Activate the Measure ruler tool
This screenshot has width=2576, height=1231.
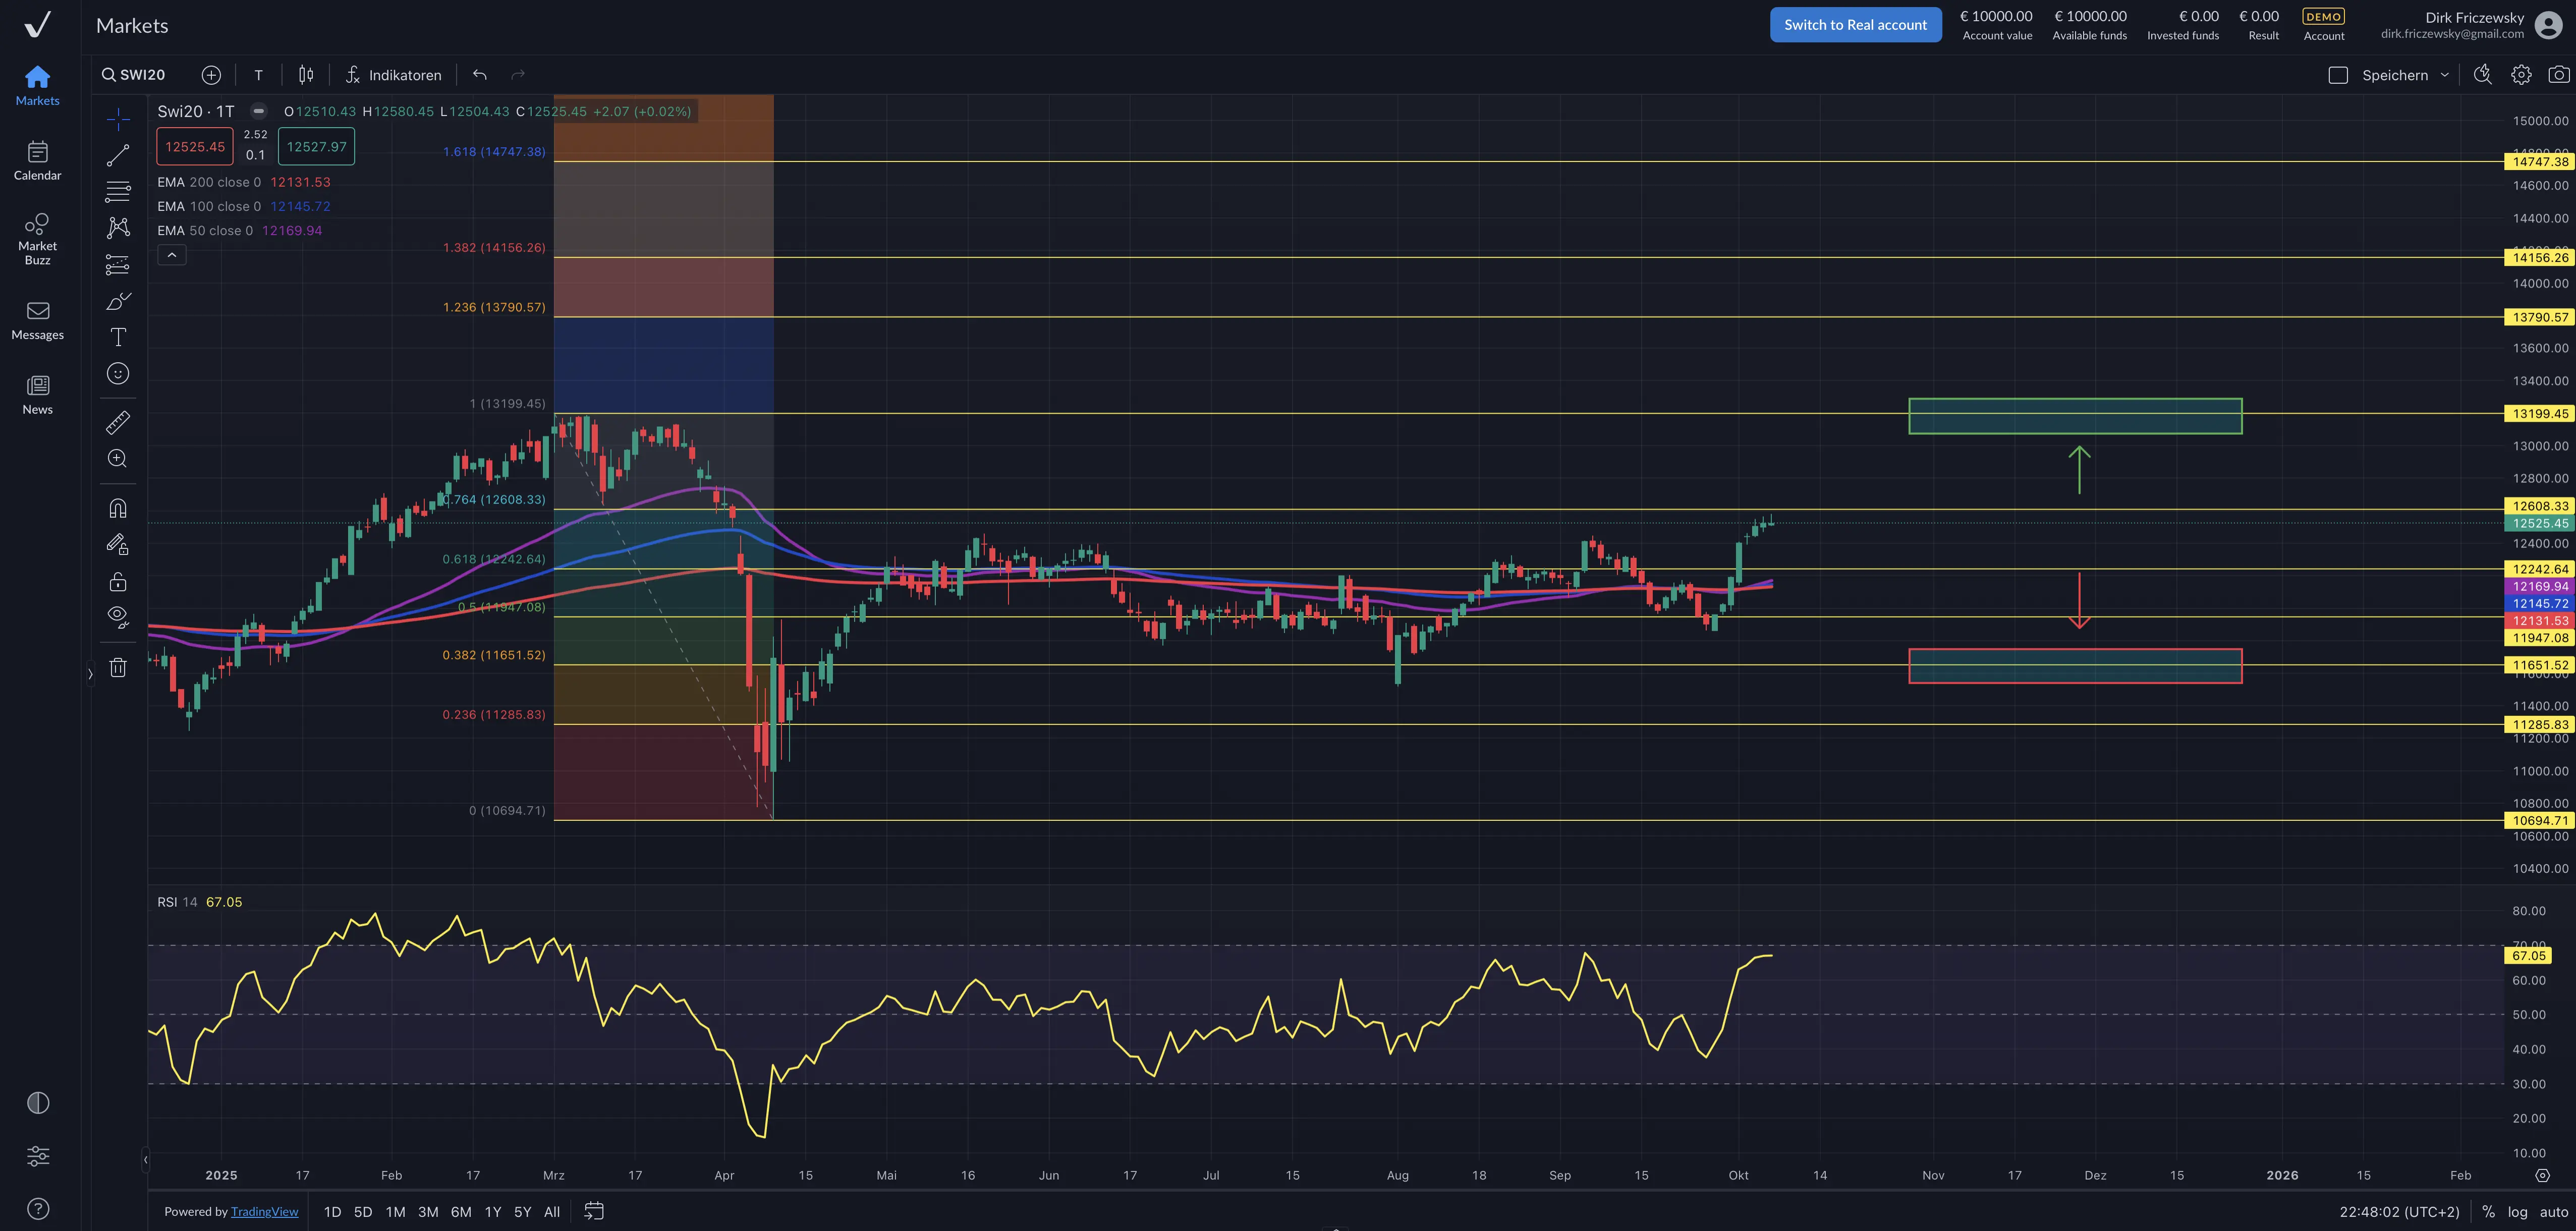(x=117, y=422)
